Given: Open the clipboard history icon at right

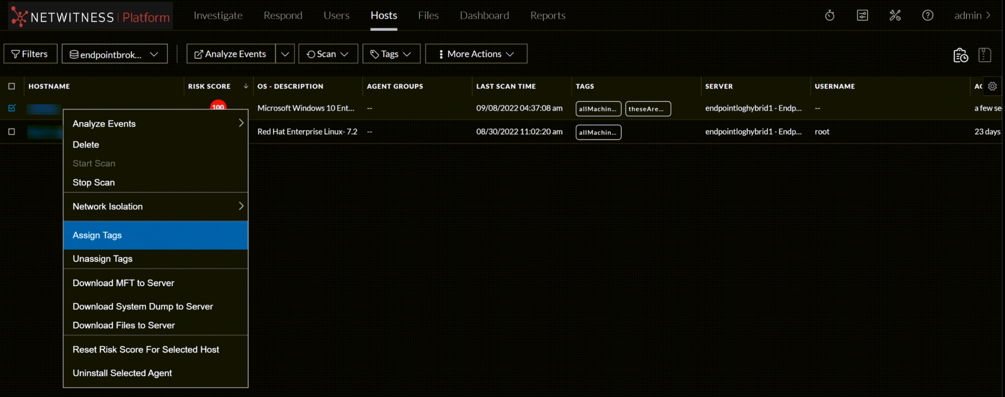Looking at the screenshot, I should 960,55.
